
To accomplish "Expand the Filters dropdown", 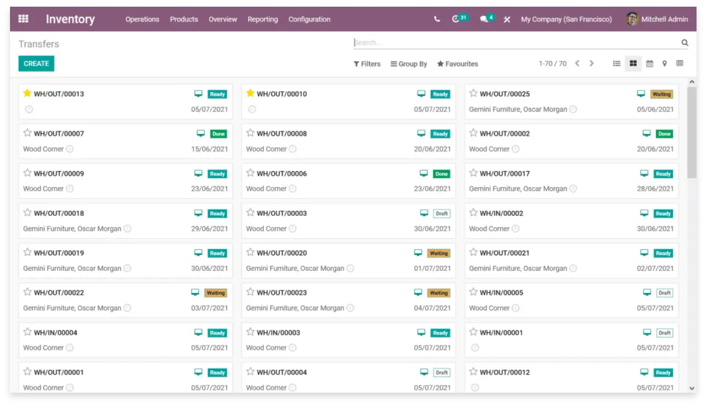I will (367, 64).
